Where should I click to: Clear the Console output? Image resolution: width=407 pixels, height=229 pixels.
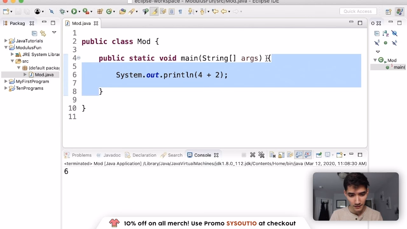[x=272, y=155]
